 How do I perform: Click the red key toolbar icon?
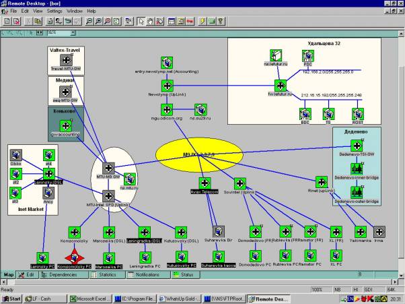pos(190,21)
